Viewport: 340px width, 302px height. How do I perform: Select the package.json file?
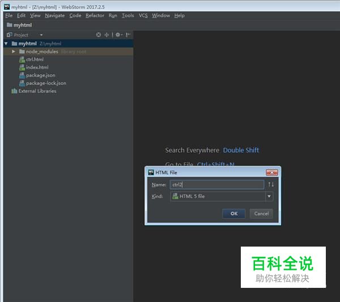[x=40, y=75]
